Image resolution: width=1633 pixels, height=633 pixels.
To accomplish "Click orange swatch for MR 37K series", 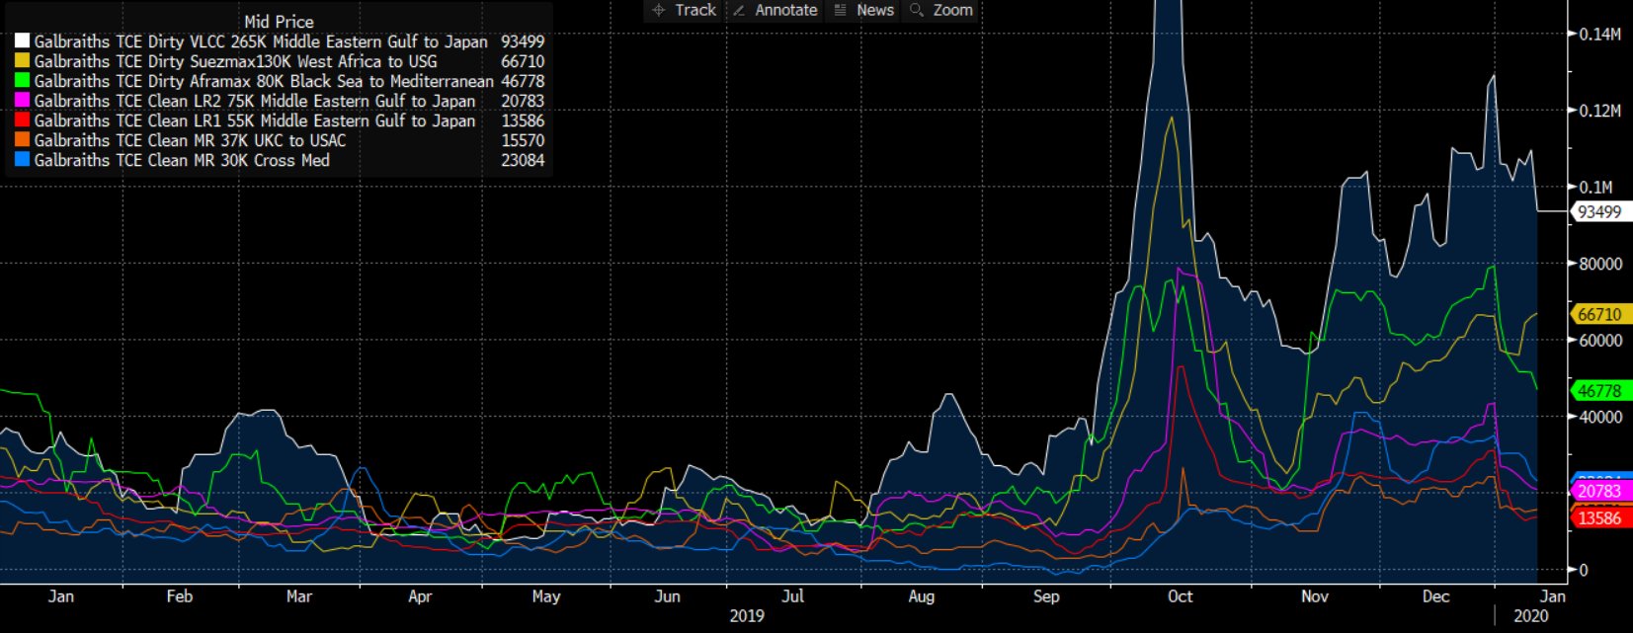I will (x=22, y=140).
